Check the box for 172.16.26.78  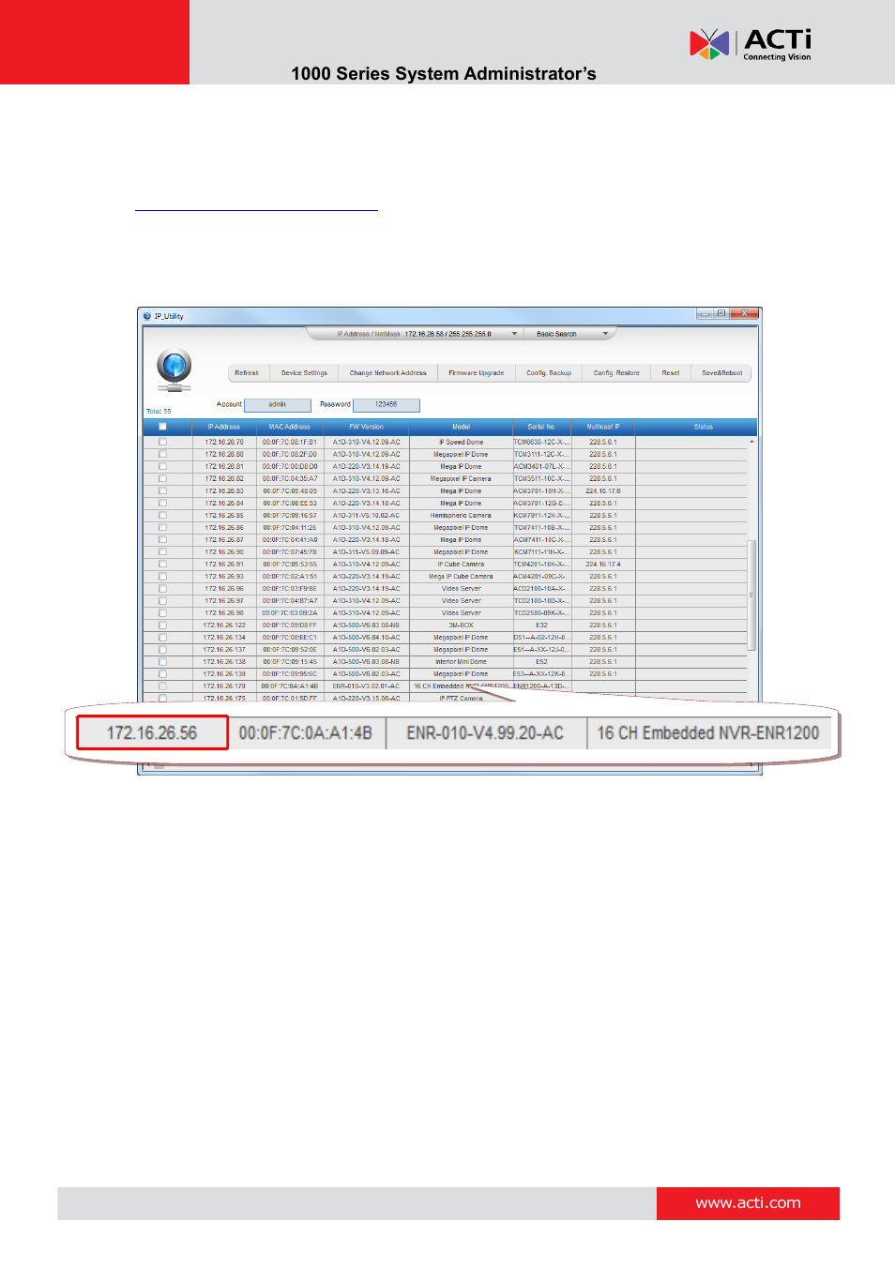[162, 442]
